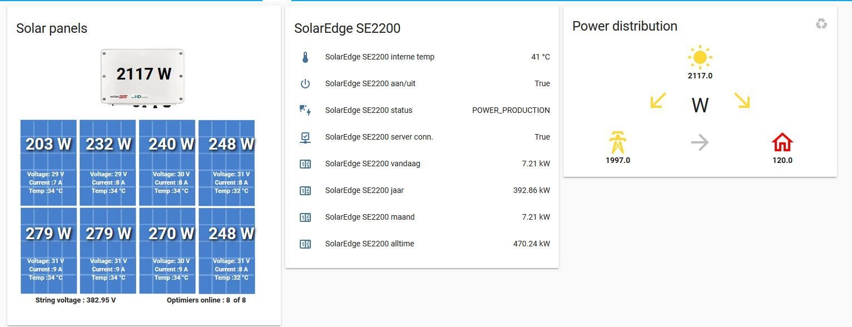Screen dimensions: 852x327
Task: Click the thermometer icon for interne temp
Action: point(305,57)
